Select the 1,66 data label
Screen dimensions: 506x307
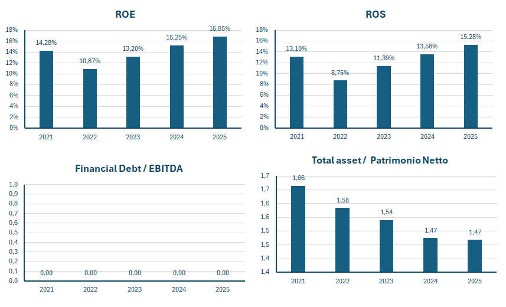point(299,178)
